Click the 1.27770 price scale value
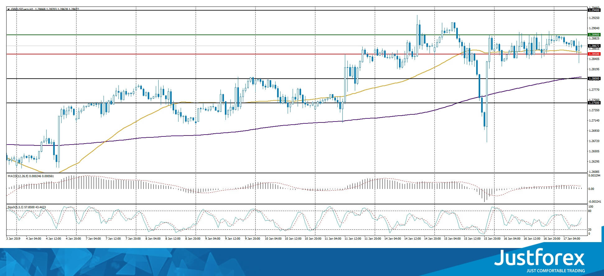This screenshot has height=276, width=604. pos(594,90)
